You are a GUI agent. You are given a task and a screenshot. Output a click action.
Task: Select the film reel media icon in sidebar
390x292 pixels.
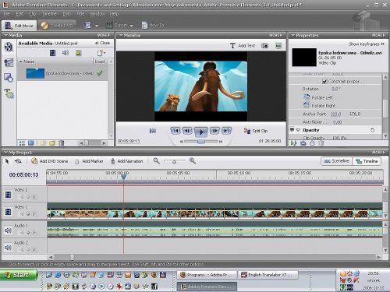[9, 47]
